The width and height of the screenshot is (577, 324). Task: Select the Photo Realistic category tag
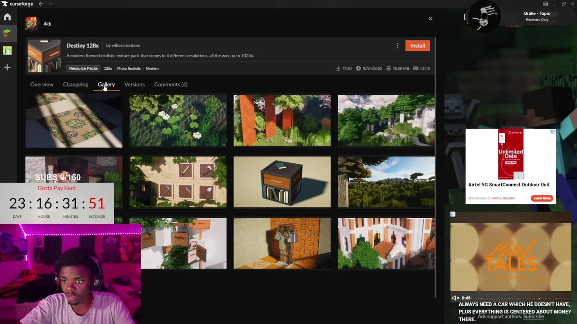129,68
